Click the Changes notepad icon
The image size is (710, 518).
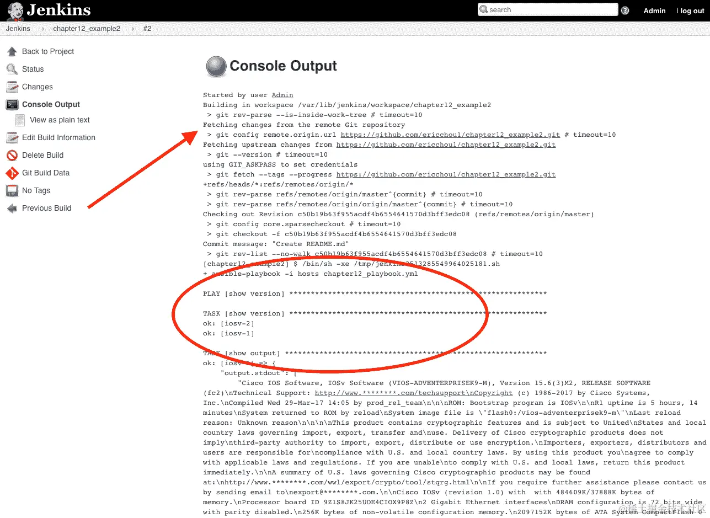[12, 87]
